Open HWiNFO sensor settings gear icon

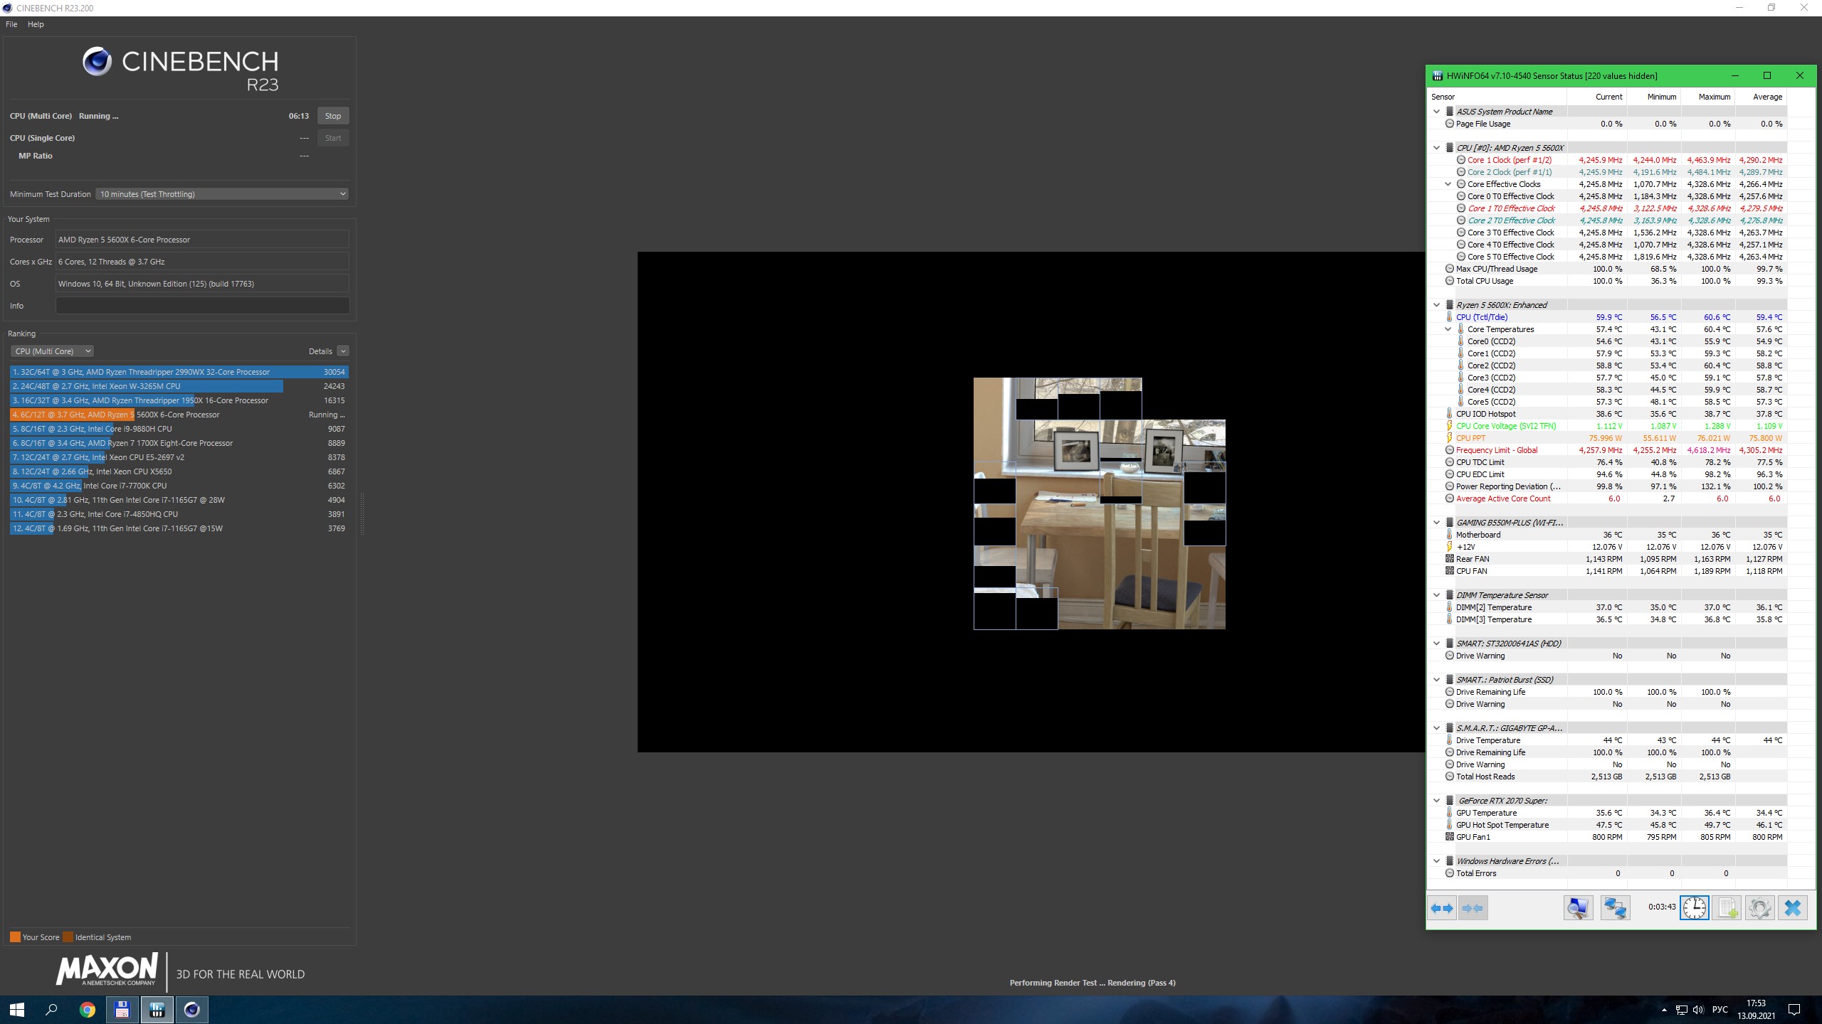pyautogui.click(x=1759, y=908)
